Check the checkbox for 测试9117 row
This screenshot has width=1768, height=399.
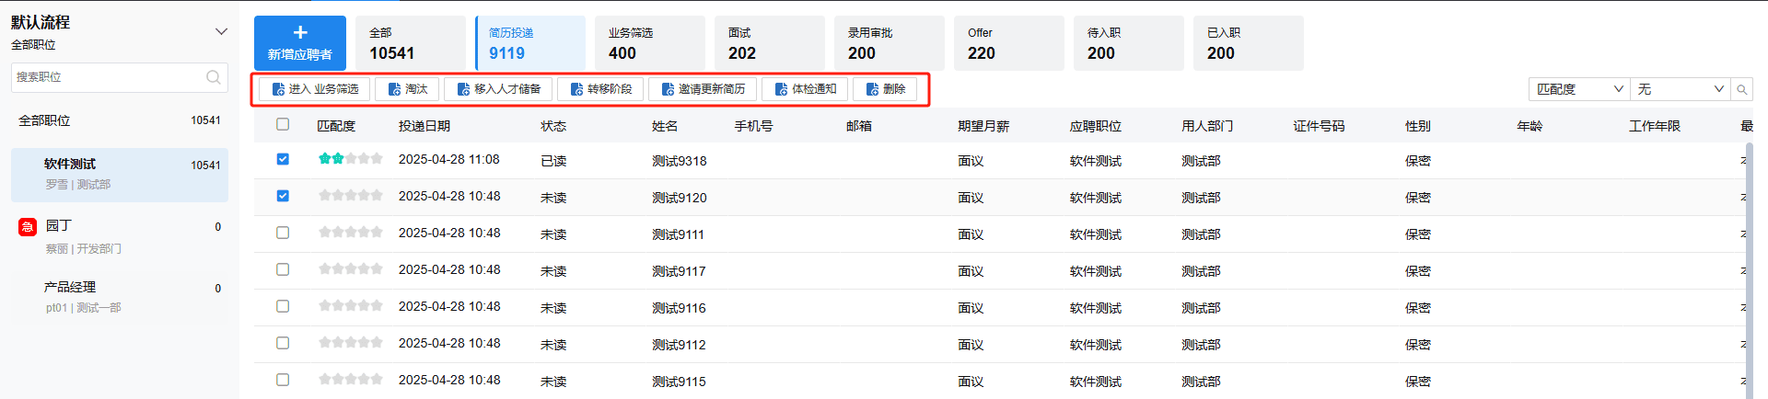(x=283, y=269)
